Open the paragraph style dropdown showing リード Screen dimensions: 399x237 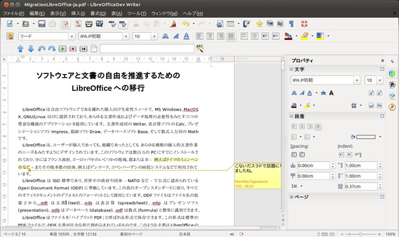(72, 37)
